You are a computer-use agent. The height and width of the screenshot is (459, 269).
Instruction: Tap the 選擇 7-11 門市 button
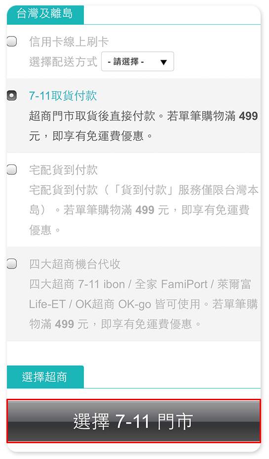point(133,421)
